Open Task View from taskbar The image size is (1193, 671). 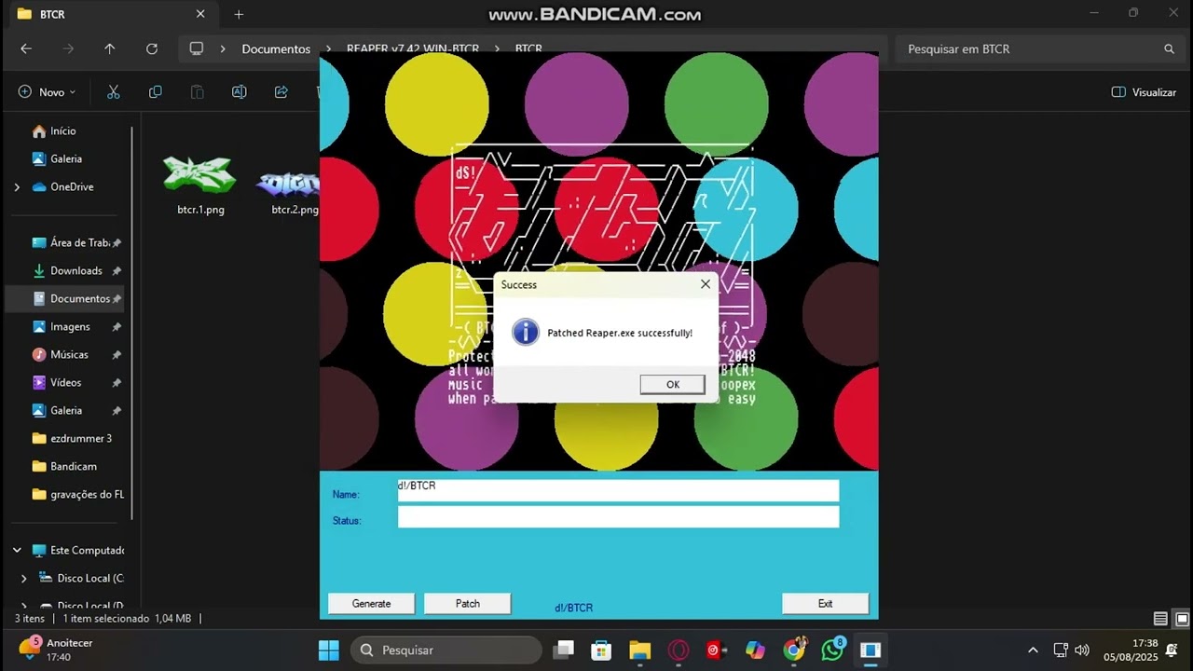(563, 650)
